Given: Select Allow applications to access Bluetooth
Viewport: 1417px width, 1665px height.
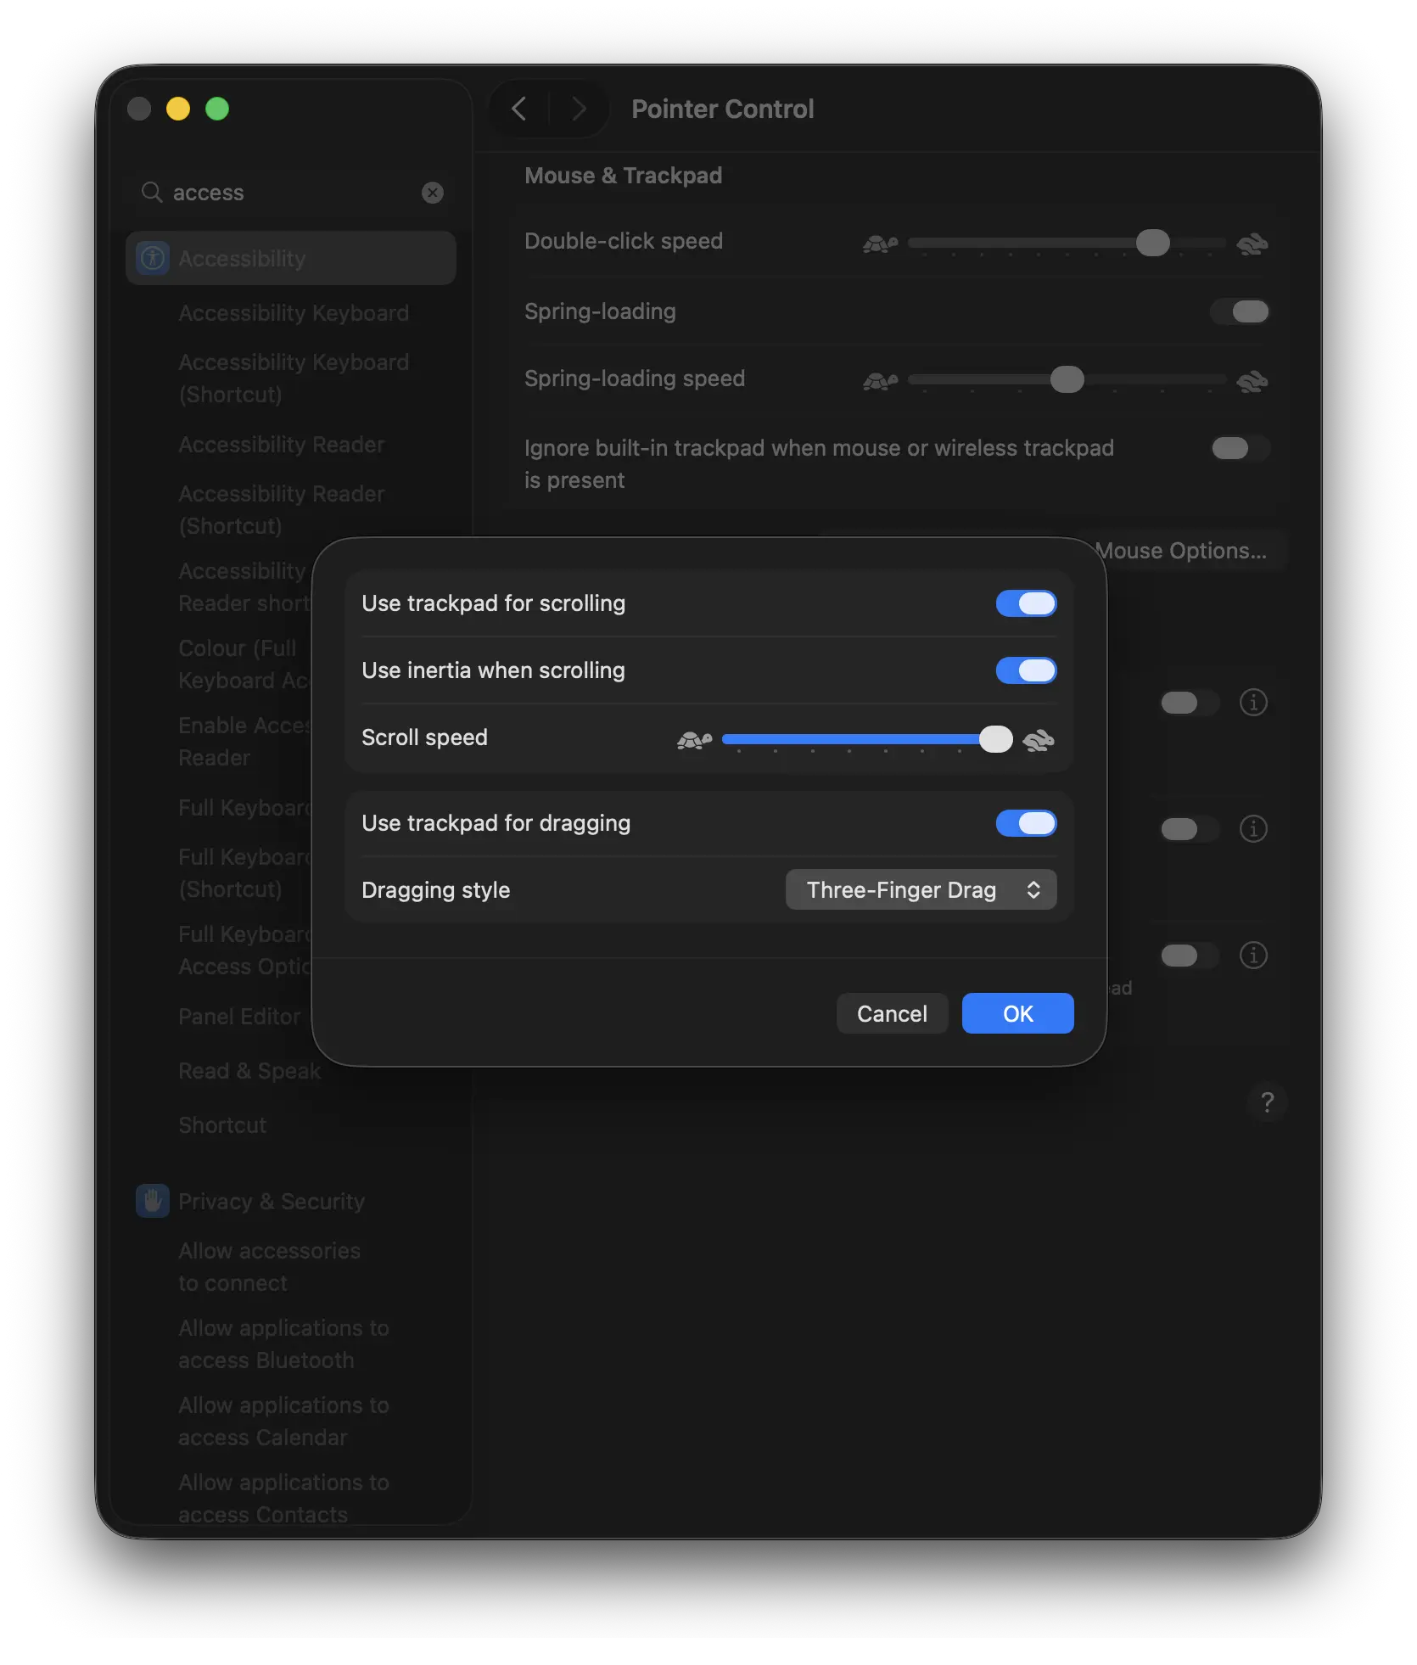Looking at the screenshot, I should (x=283, y=1344).
